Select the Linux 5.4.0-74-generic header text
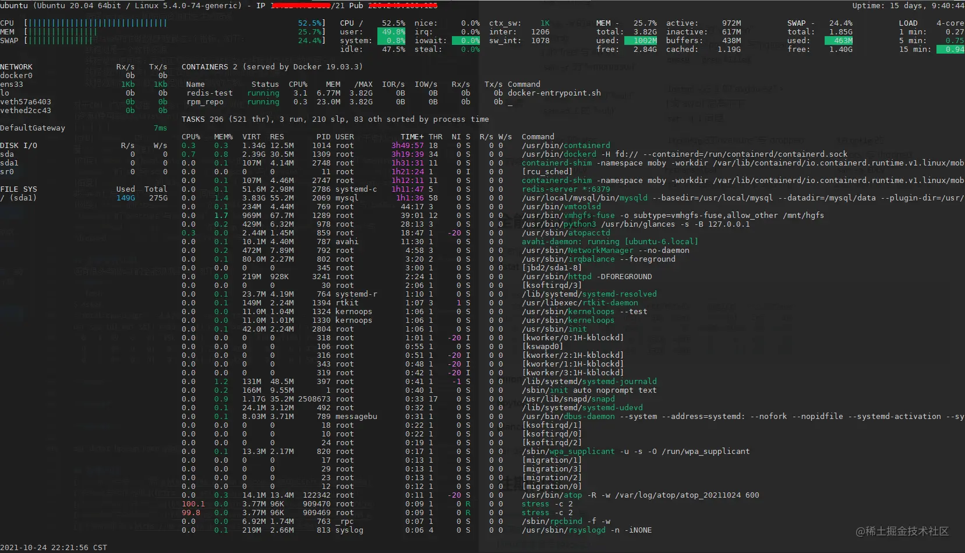965x553 pixels. tap(188, 5)
